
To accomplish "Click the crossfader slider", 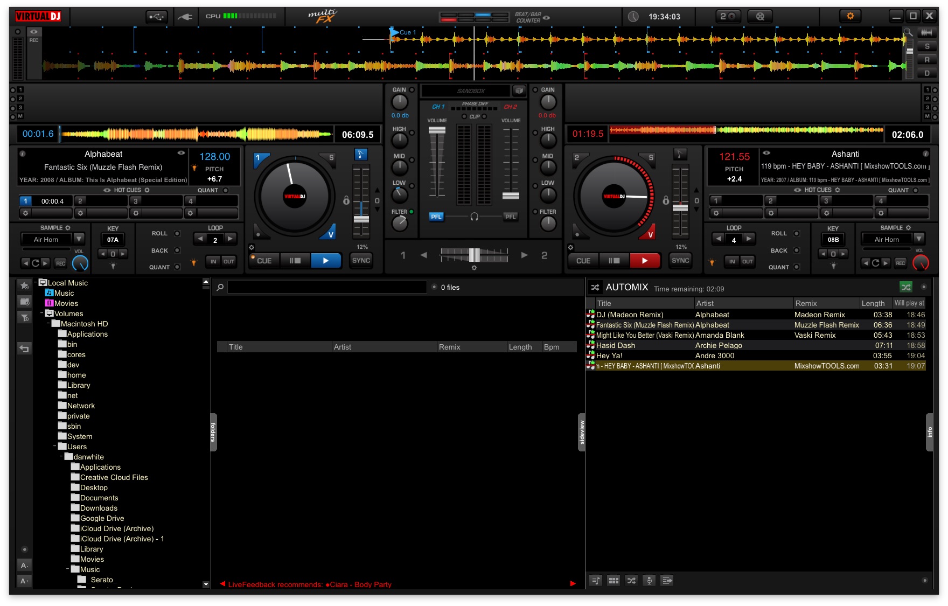I will click(474, 255).
